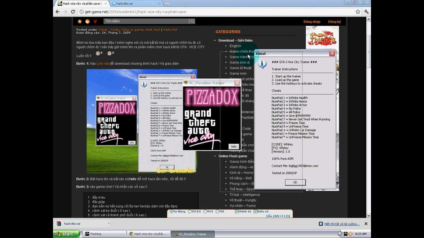This screenshot has width=424, height=238.
Task: Toggle the Chính tả checkbox
Action: [x=237, y=212]
